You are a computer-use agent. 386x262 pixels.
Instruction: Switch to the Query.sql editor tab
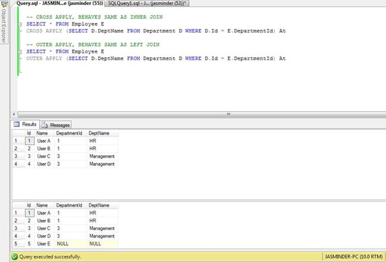pyautogui.click(x=59, y=4)
